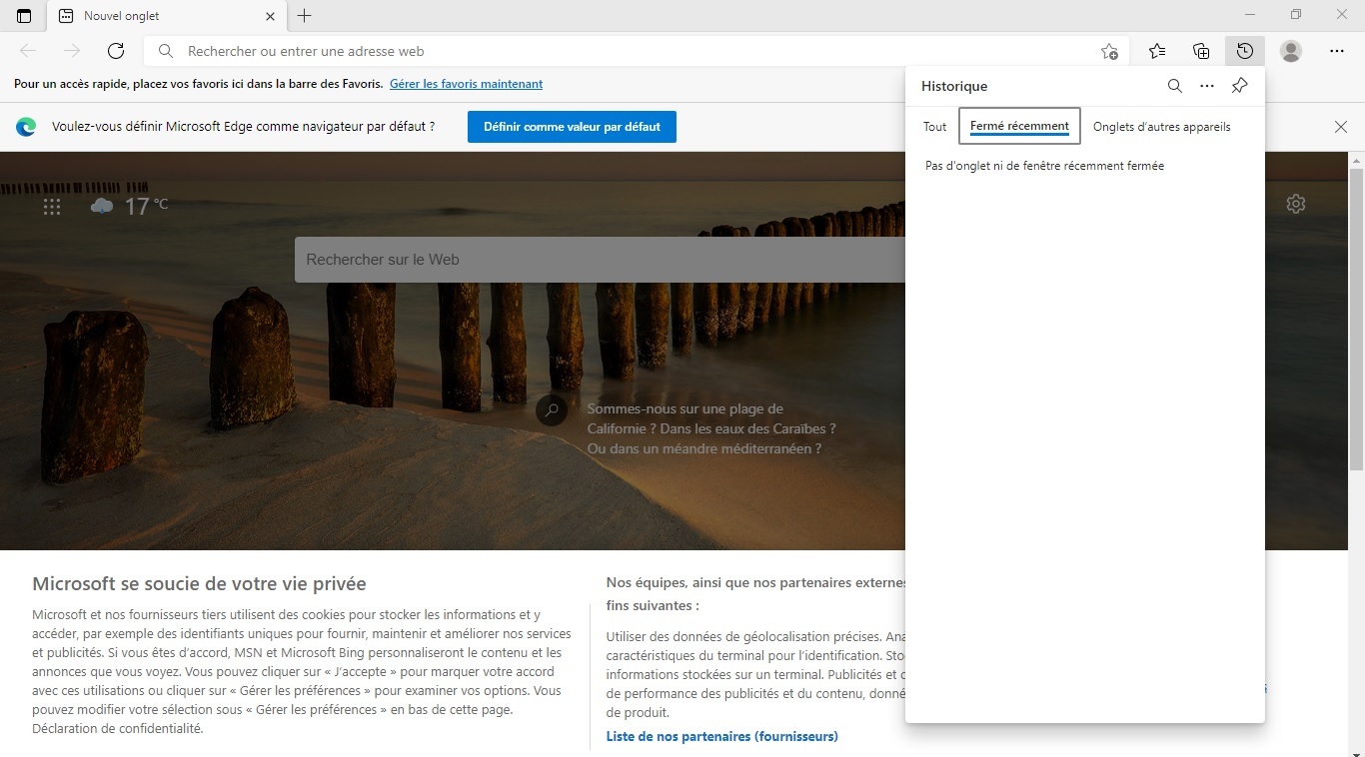Dismiss the default browser banner
1365x757 pixels.
click(1341, 127)
